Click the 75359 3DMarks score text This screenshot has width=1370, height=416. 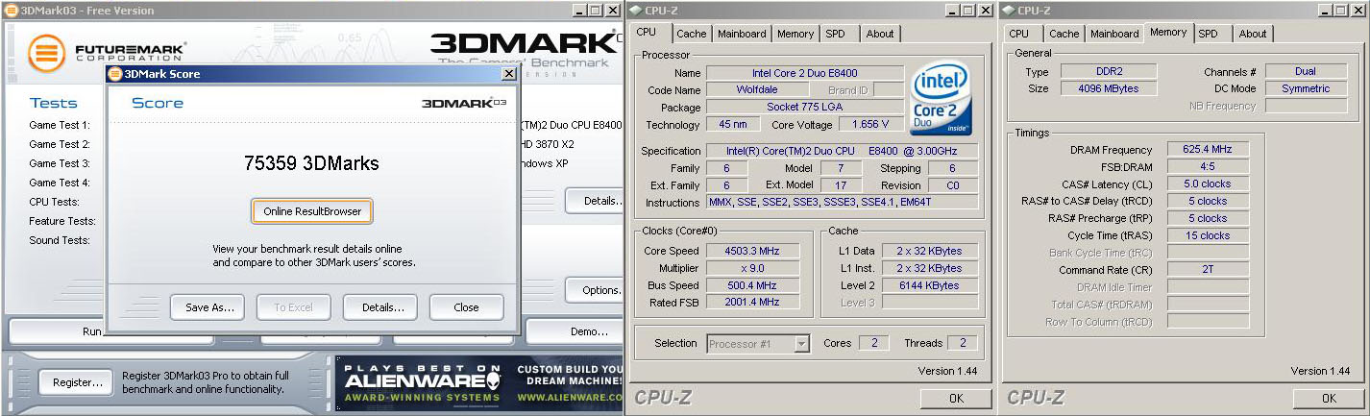pos(312,163)
